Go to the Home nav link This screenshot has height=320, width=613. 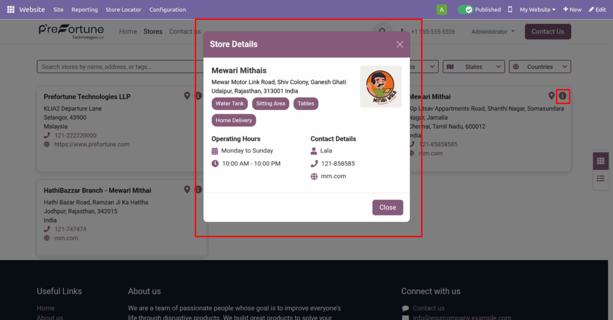coord(128,32)
